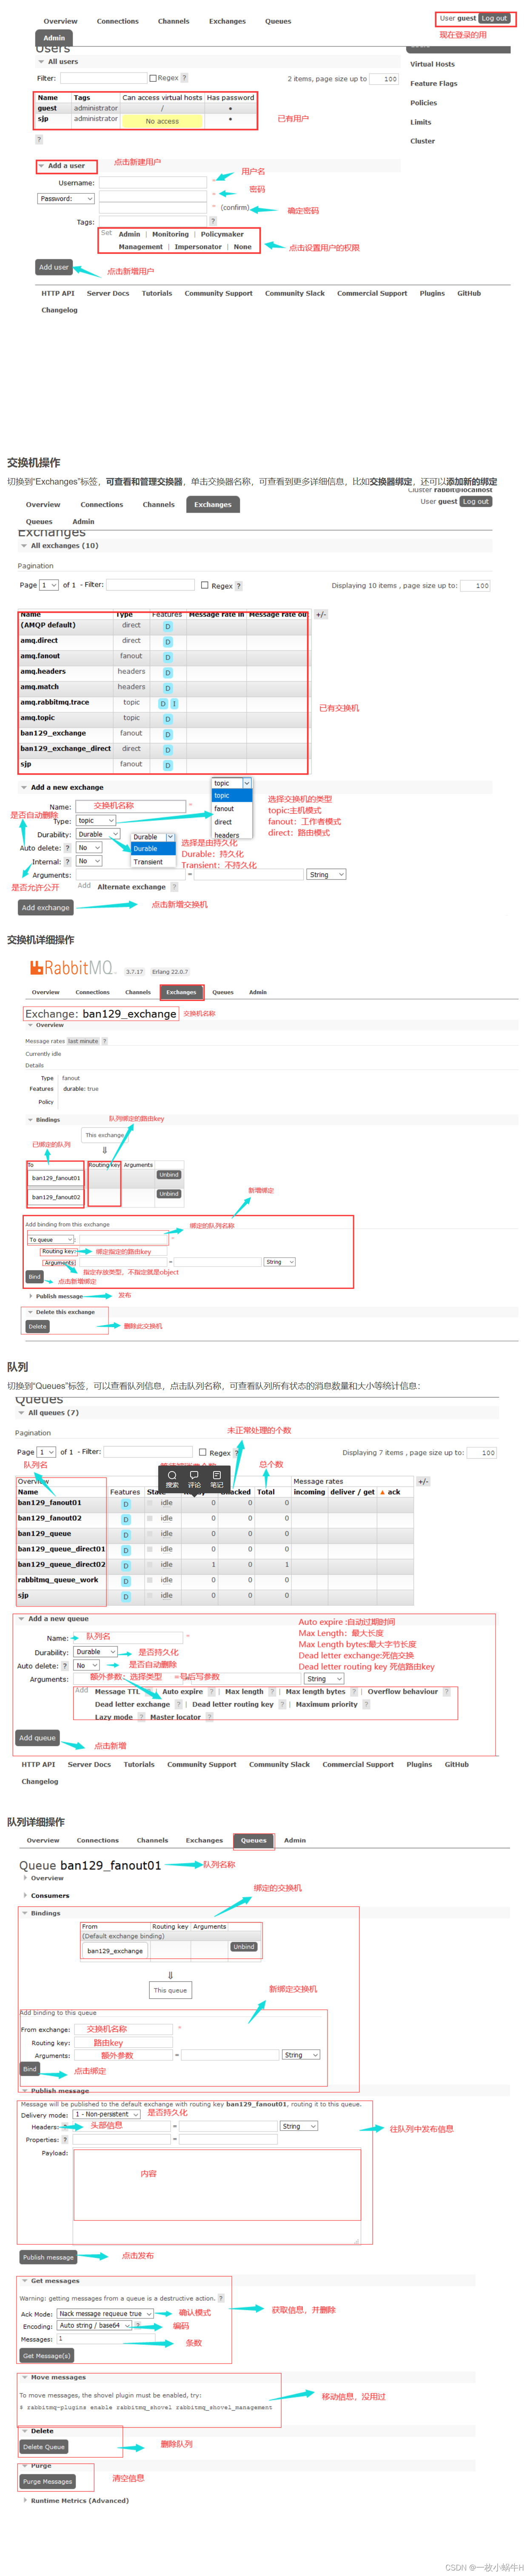The height and width of the screenshot is (2576, 530).
Task: Click the help icon beside Auto delete in queue form
Action: 66,1666
